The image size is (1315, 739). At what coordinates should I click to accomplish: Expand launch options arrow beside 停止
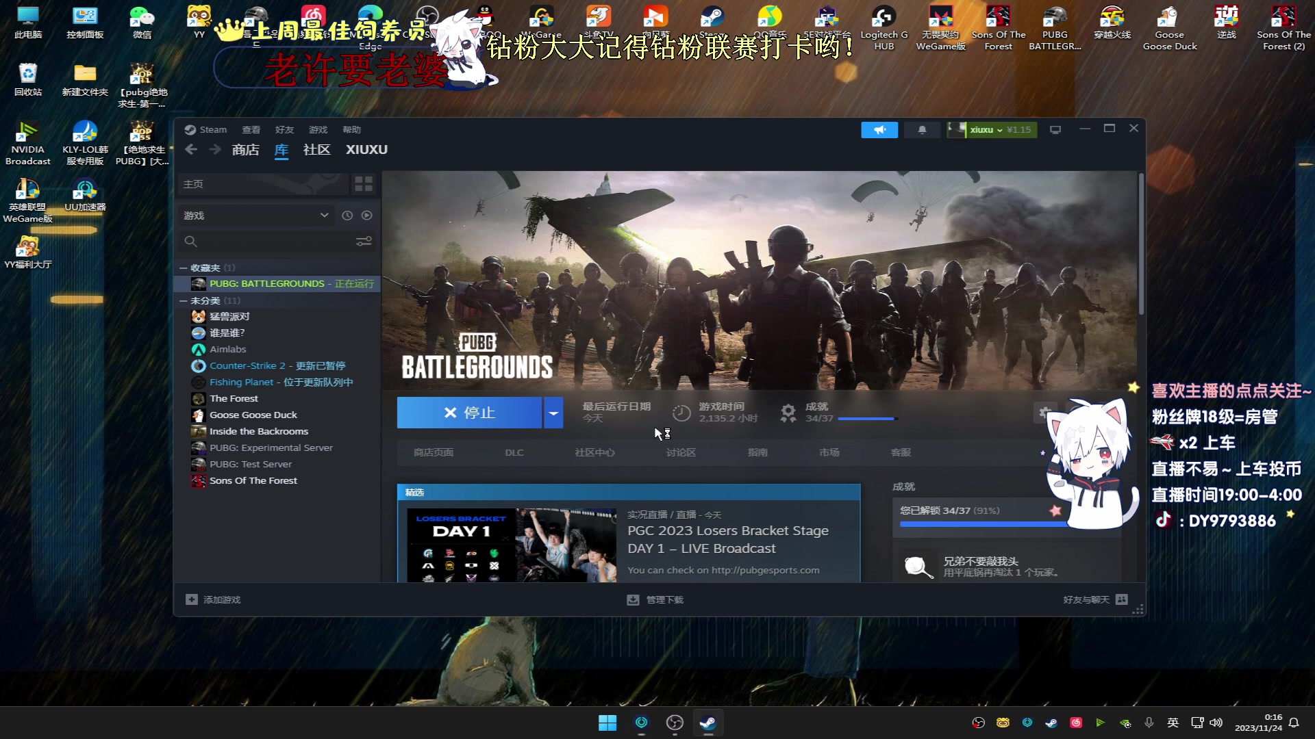point(553,413)
